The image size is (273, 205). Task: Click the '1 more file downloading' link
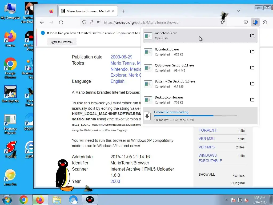click(171, 112)
